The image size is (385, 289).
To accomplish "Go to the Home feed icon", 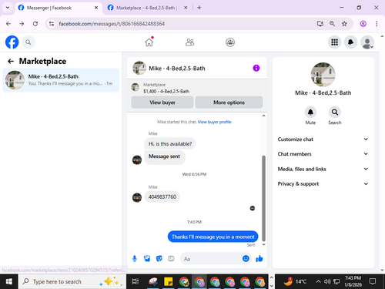I will pyautogui.click(x=149, y=42).
